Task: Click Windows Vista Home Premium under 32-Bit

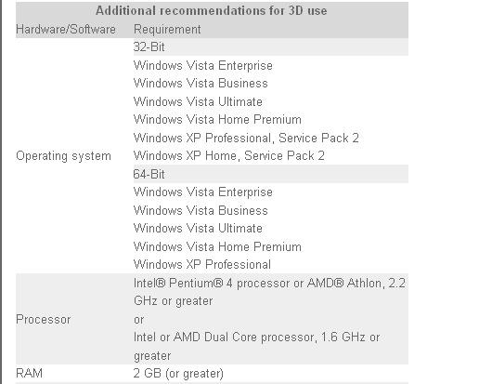Action: pyautogui.click(x=217, y=119)
